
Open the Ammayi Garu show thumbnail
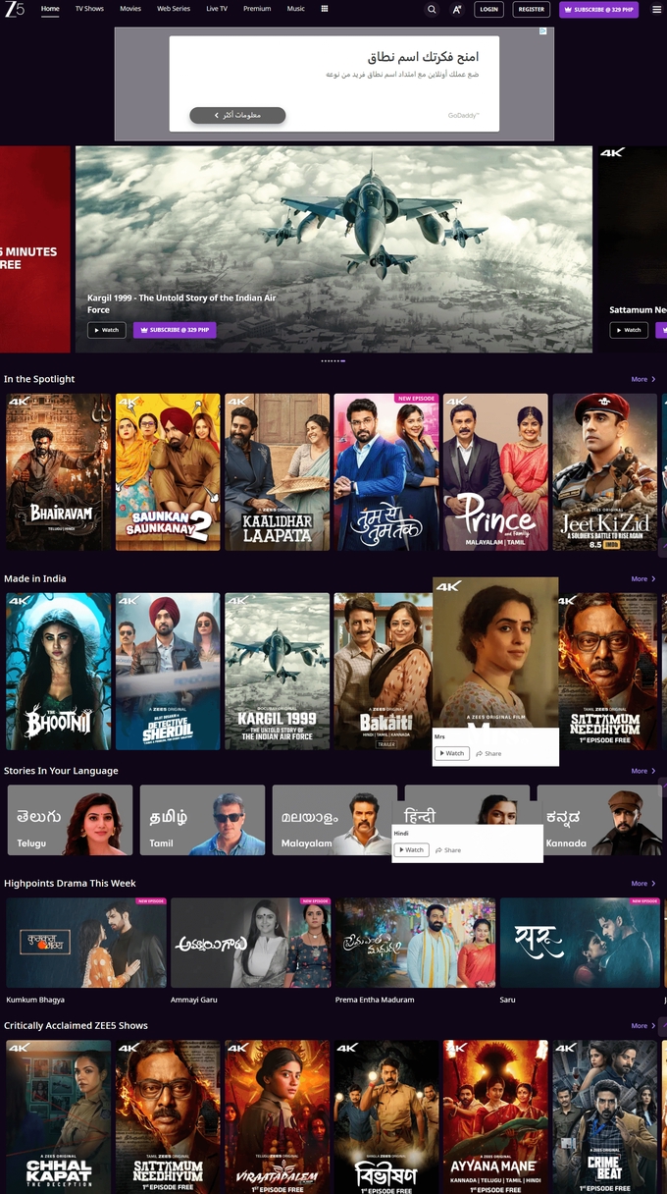click(251, 943)
